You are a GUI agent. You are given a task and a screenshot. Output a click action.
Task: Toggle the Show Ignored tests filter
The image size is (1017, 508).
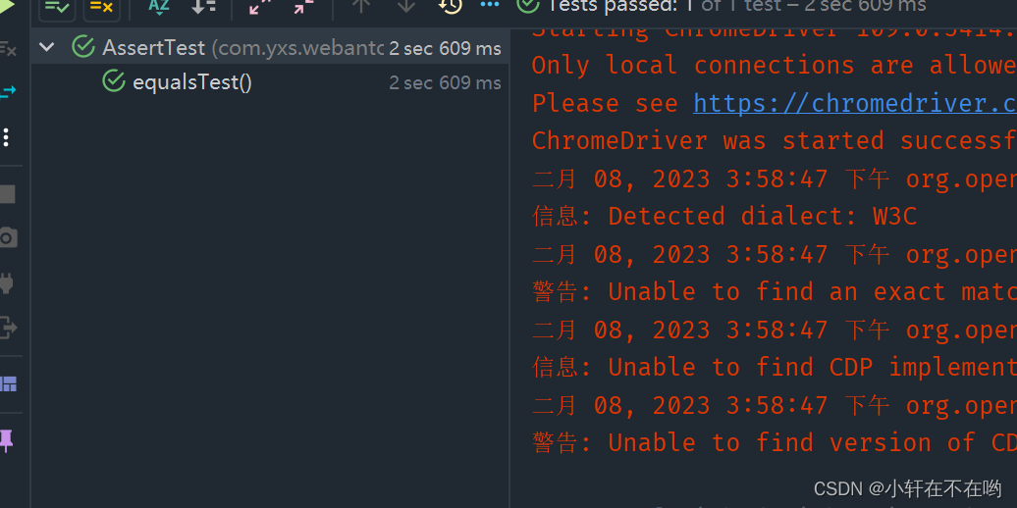coord(101,7)
